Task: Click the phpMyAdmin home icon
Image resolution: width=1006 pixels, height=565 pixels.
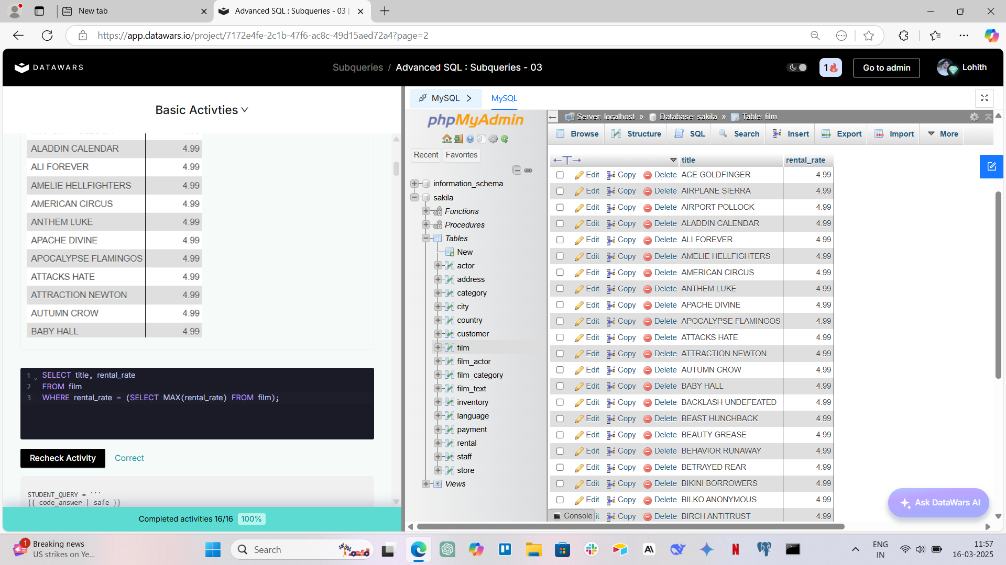Action: coord(446,139)
